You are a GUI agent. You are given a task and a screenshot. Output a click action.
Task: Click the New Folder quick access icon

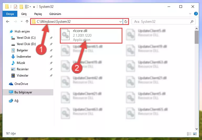pos(21,7)
